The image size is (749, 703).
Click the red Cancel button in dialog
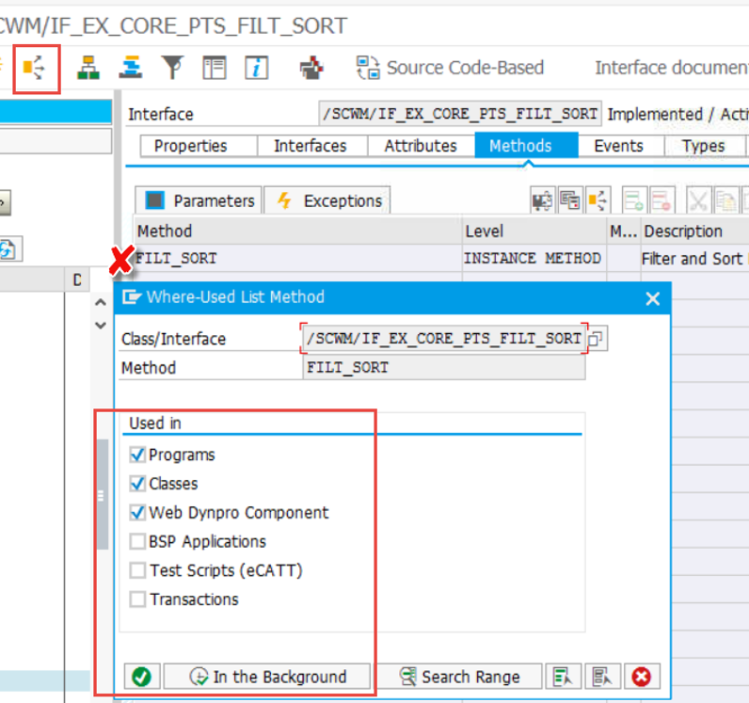tap(642, 677)
